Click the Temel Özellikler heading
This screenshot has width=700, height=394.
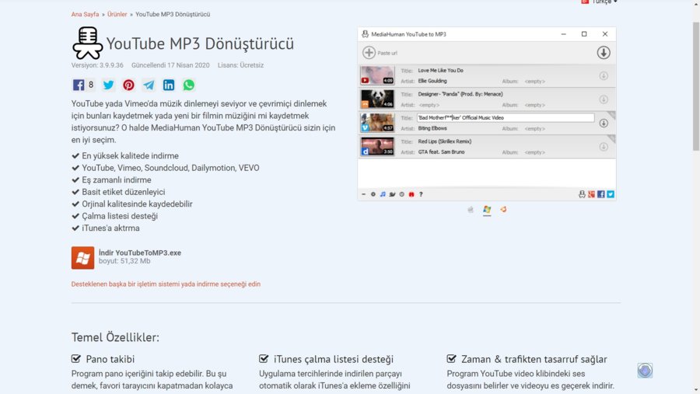pos(115,337)
